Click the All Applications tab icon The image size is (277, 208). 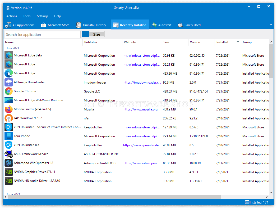[8, 25]
